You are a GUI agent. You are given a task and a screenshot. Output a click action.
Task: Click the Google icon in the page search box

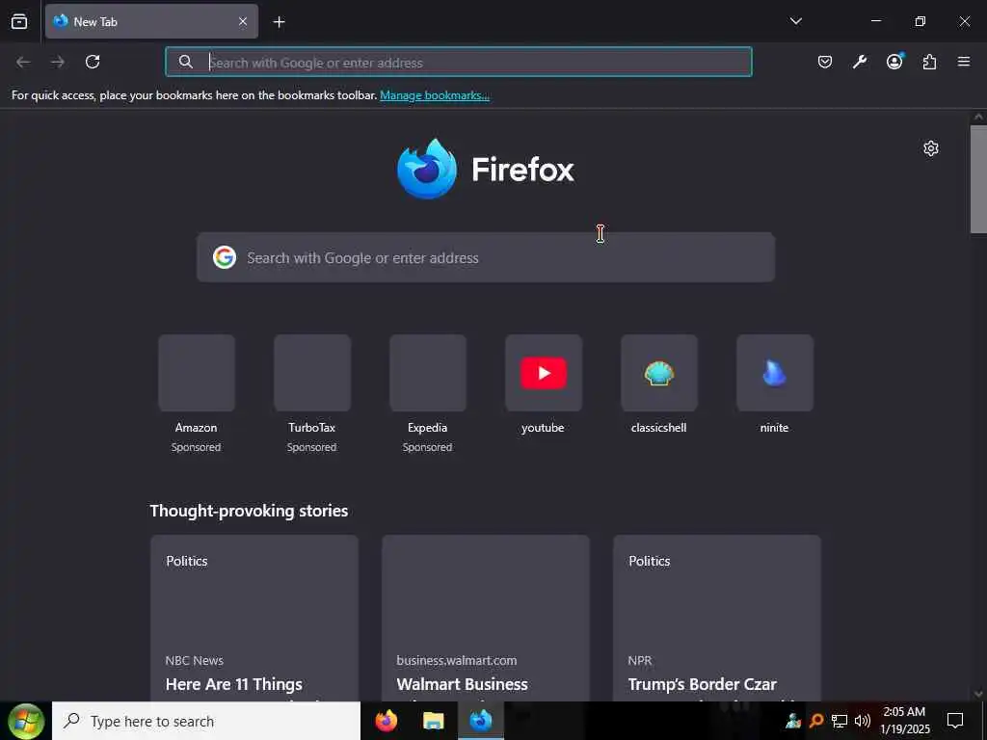(x=224, y=257)
